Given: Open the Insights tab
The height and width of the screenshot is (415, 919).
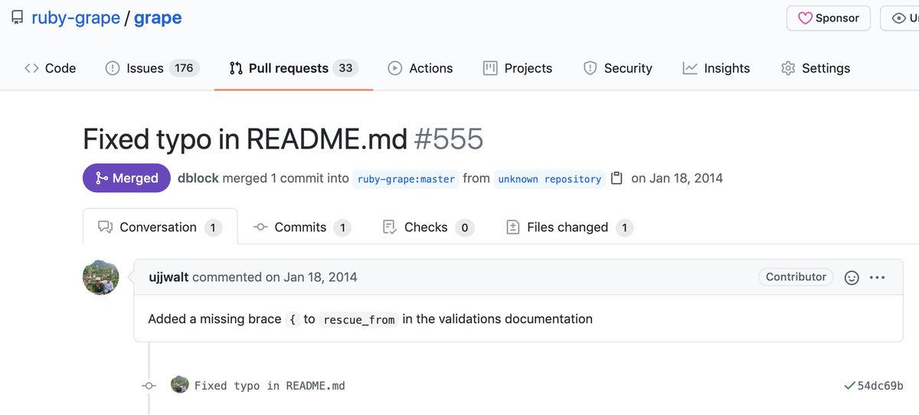Looking at the screenshot, I should click(716, 68).
